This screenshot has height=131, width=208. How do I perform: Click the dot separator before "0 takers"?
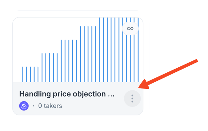coord(33,106)
